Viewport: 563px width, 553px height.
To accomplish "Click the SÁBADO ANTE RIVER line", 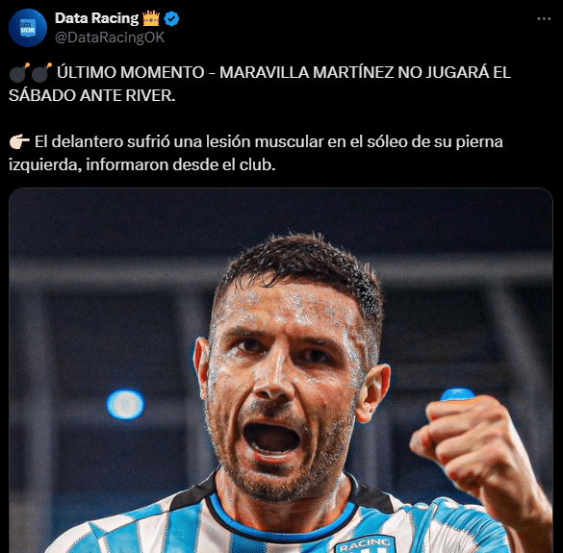I will pos(92,96).
